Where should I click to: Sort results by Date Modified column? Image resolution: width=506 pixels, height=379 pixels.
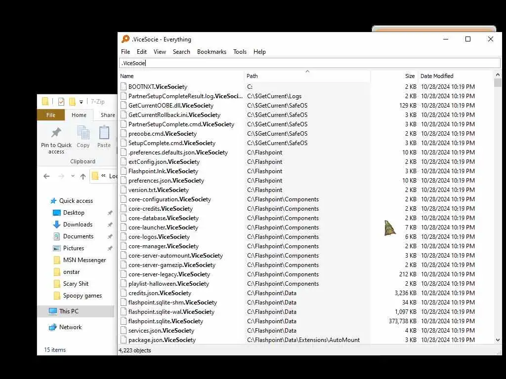coord(455,76)
